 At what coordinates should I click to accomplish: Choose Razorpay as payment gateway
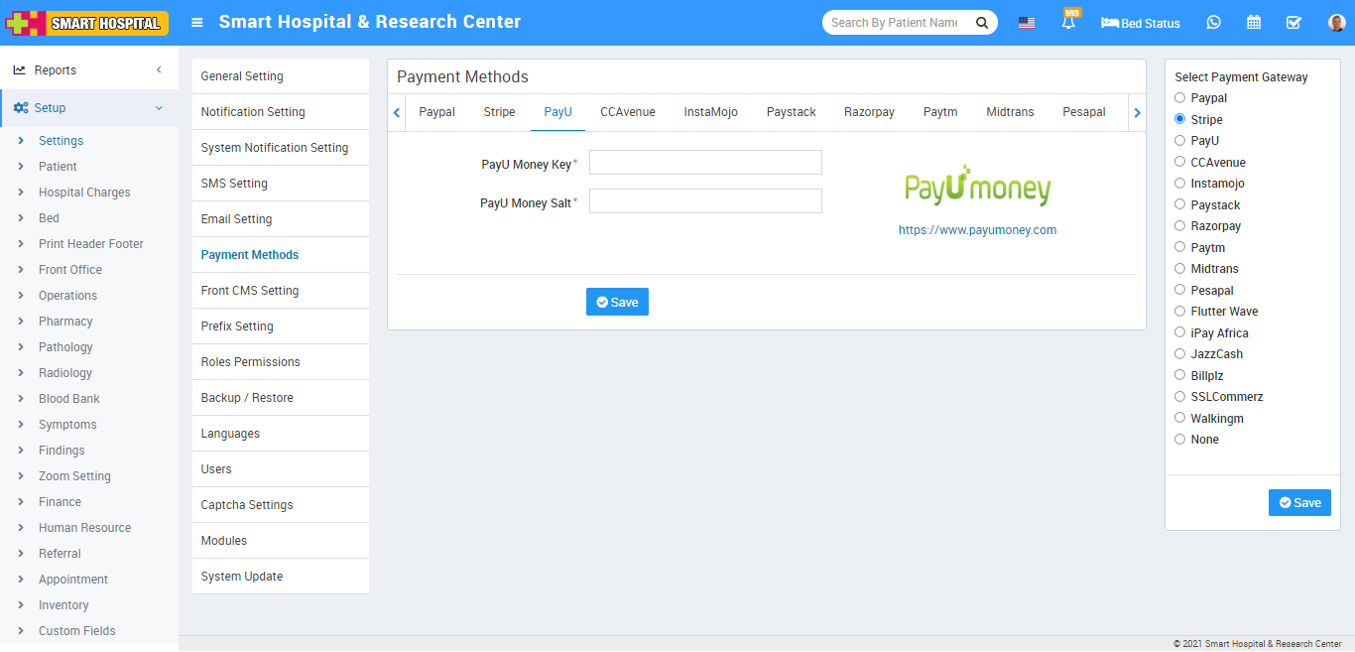[x=1179, y=226]
